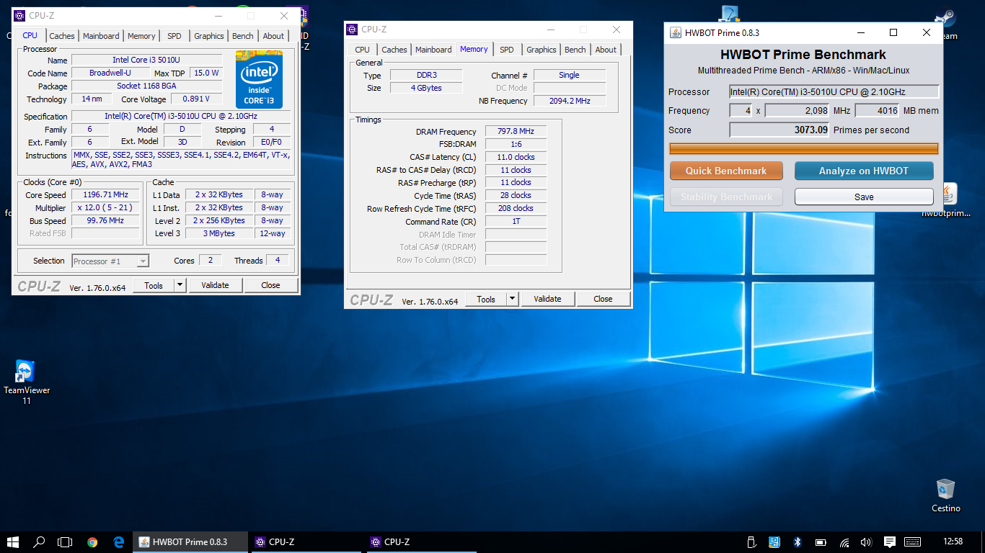This screenshot has width=985, height=553.
Task: Click the Tools button in the CPU-tab CPU-Z window
Action: point(154,285)
